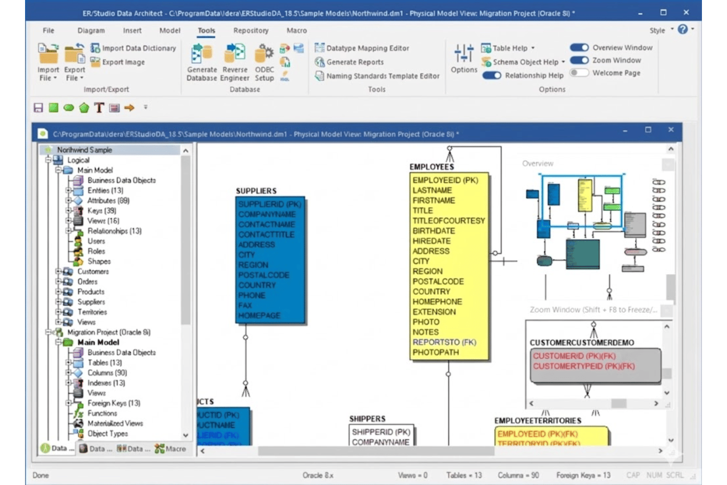Open the Export File ribbon button
727x485 pixels.
pos(75,62)
